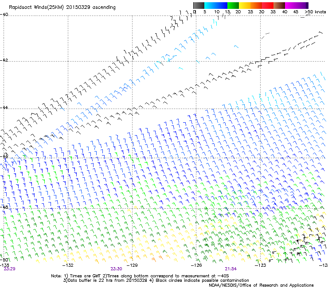Click the legend label '40'

coord(285,12)
